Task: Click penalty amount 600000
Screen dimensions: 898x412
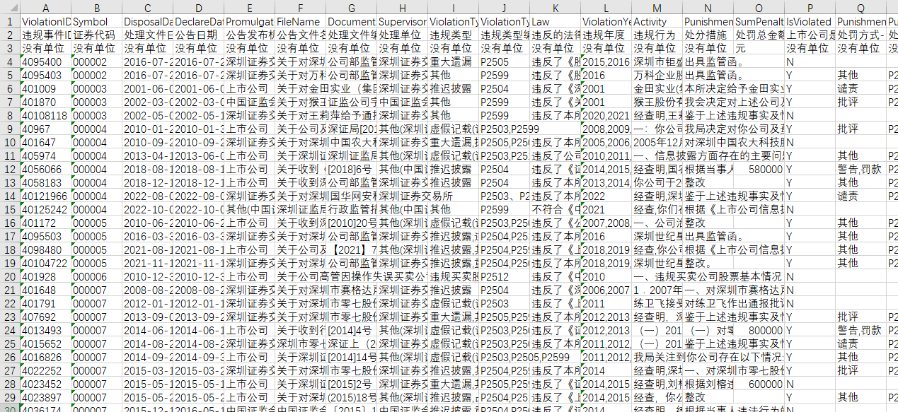Action: pyautogui.click(x=759, y=384)
